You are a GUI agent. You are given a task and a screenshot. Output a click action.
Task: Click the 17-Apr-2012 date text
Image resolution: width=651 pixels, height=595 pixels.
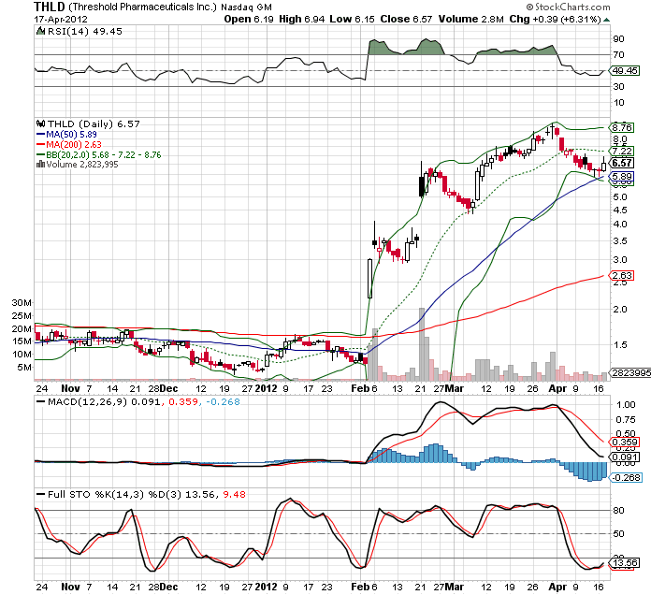[x=61, y=19]
